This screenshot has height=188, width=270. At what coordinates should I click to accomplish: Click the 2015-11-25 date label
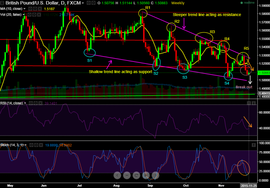click(x=248, y=186)
